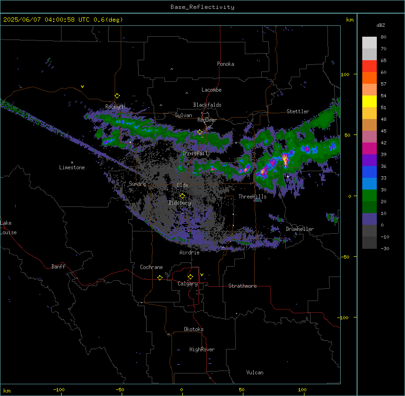Click the RedDeer city label

[x=207, y=120]
